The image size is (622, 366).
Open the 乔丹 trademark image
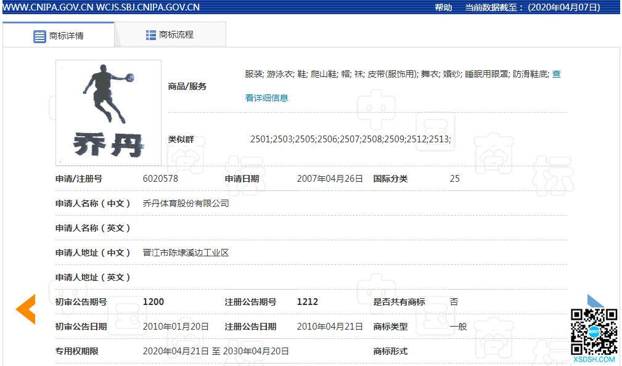point(108,113)
